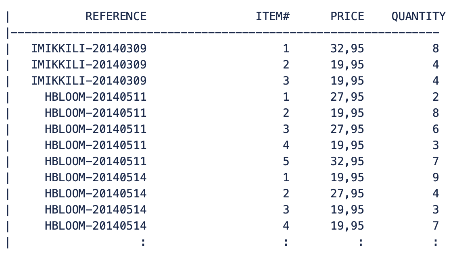
Task: Click the ITEM# column header
Action: [273, 17]
